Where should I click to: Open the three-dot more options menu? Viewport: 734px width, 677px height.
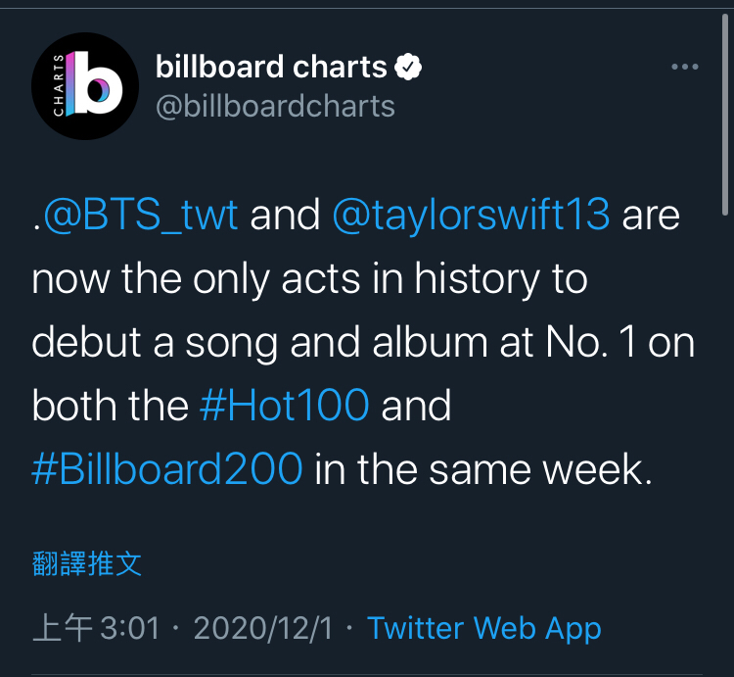coord(685,67)
